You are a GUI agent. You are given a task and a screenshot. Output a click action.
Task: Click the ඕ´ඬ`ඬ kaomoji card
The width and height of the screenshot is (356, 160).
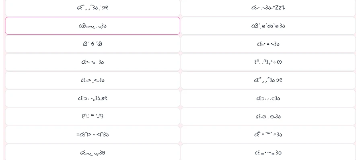[268, 26]
